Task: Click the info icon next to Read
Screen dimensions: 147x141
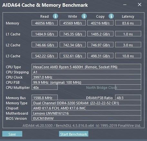Action: click(55, 16)
